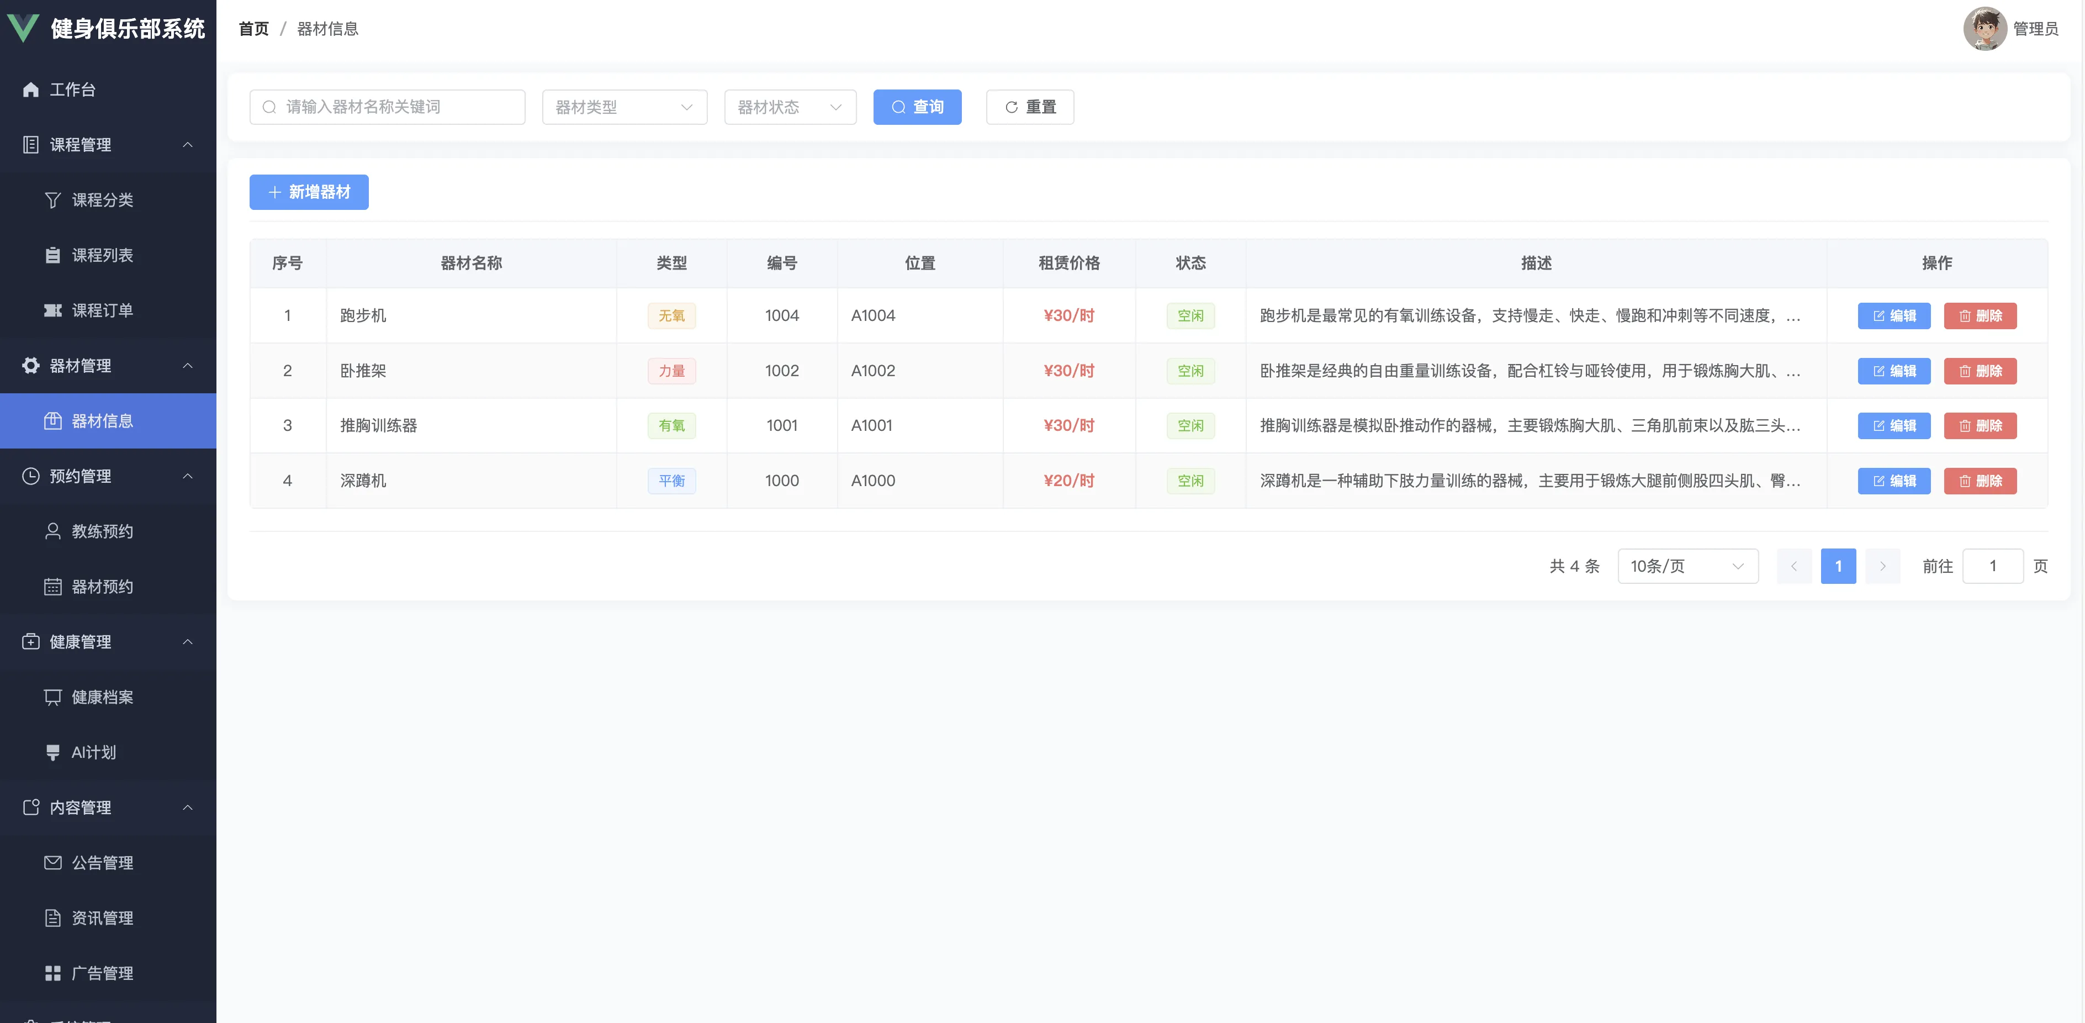
Task: Click the grid icon for 广告管理
Action: [x=52, y=973]
